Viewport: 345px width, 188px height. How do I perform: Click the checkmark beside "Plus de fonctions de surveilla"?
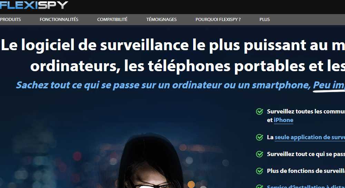pos(260,171)
